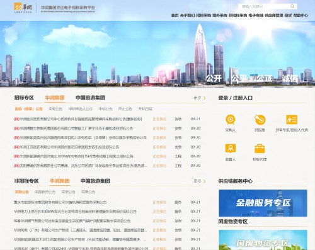Open the 监督人 login icon
The image size is (315, 250).
(231, 149)
